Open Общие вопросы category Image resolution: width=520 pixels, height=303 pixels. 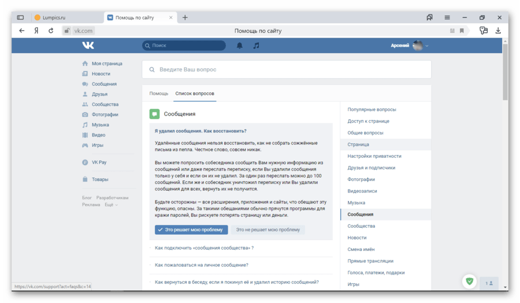pos(365,133)
